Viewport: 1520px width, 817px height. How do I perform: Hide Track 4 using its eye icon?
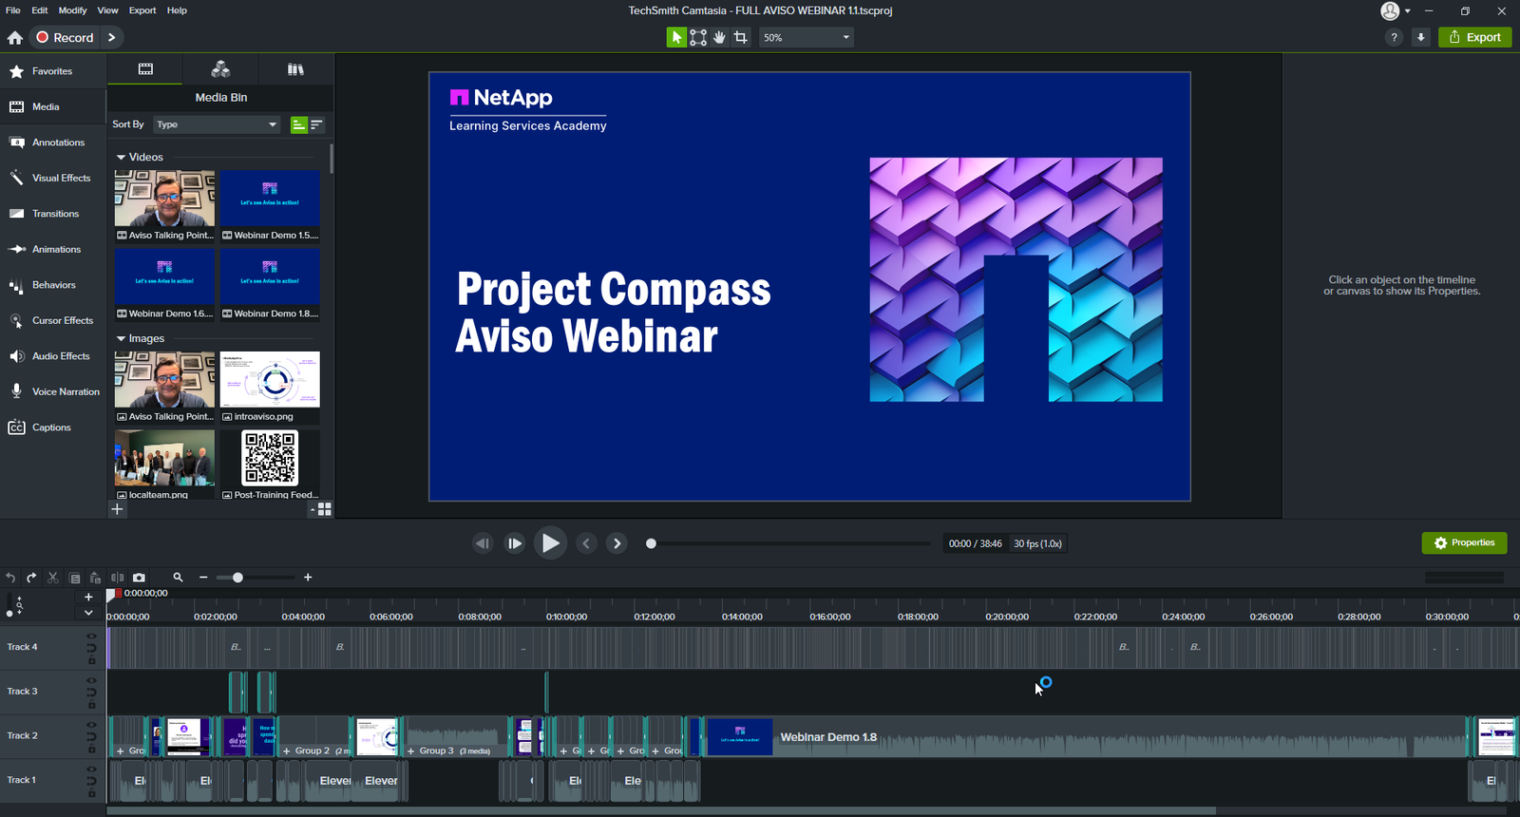[x=92, y=636]
